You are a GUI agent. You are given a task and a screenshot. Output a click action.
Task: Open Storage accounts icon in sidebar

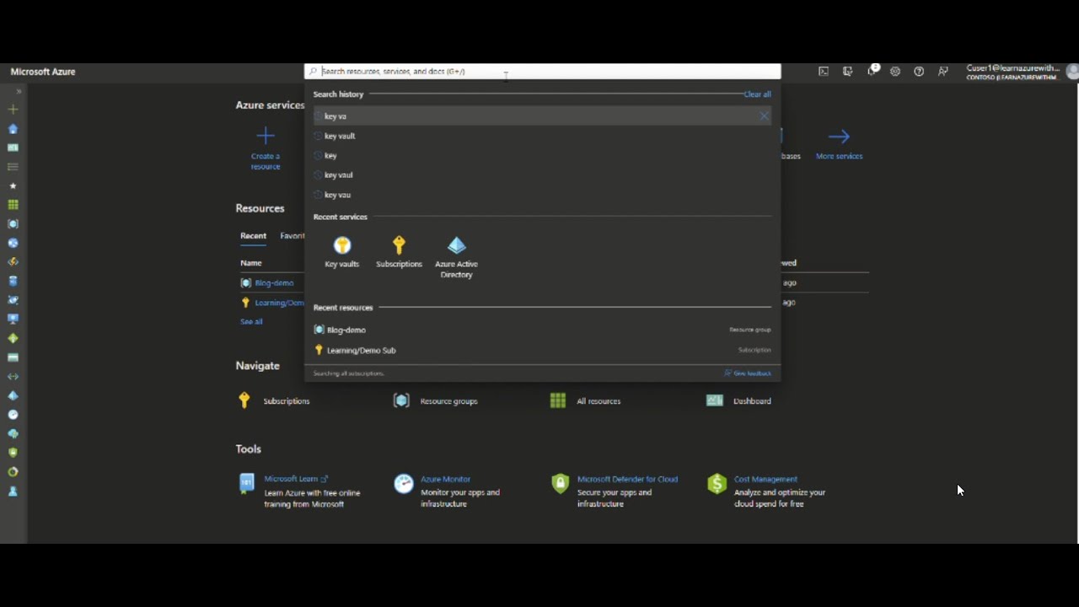click(13, 357)
